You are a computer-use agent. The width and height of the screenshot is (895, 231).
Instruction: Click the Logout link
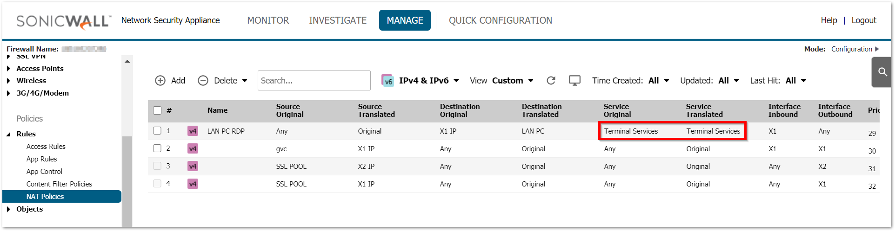tap(864, 20)
